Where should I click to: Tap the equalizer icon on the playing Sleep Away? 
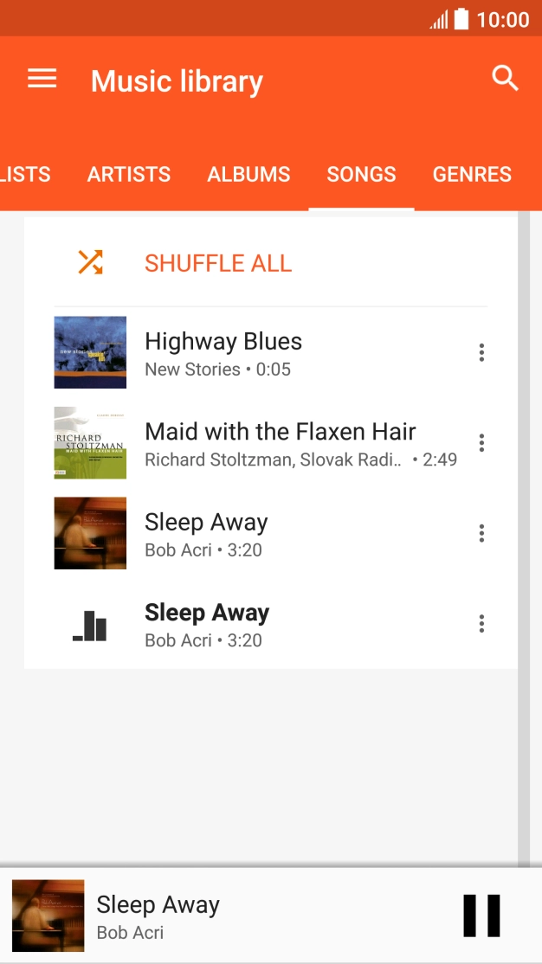pos(90,624)
